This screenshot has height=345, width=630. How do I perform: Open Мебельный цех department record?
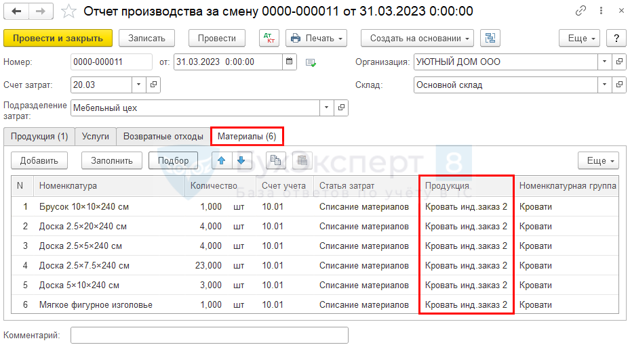point(341,108)
